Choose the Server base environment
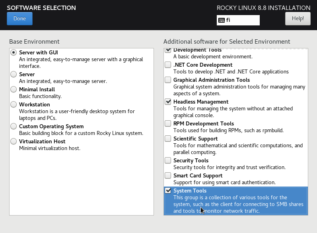 coord(14,74)
